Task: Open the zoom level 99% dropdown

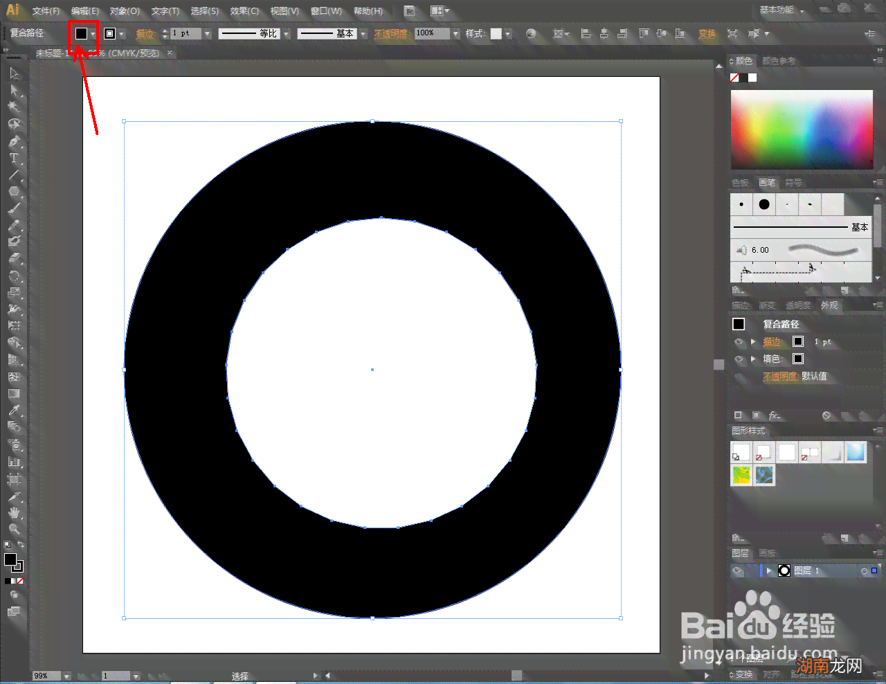Action: (x=67, y=676)
